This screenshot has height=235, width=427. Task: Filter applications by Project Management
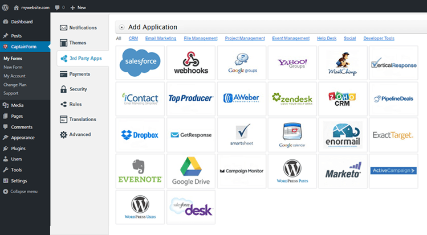[245, 38]
